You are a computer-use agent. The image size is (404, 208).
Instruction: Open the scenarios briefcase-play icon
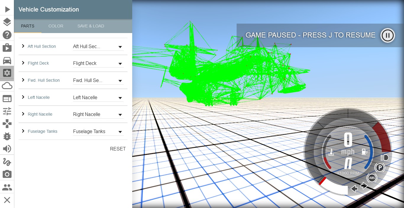[7, 48]
